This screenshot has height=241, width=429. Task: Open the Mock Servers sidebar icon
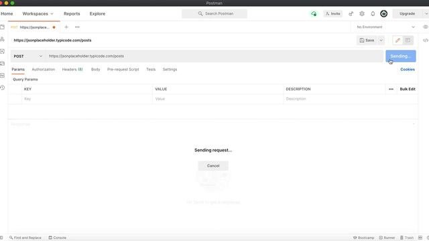click(x=3, y=64)
